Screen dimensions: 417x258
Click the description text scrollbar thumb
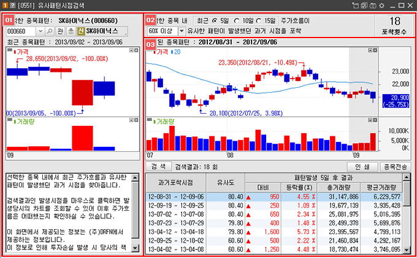click(x=135, y=209)
